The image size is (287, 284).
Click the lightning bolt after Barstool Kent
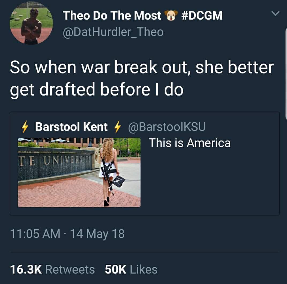point(118,127)
